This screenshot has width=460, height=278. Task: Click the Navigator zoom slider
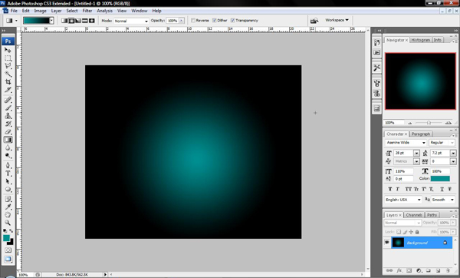[429, 123]
